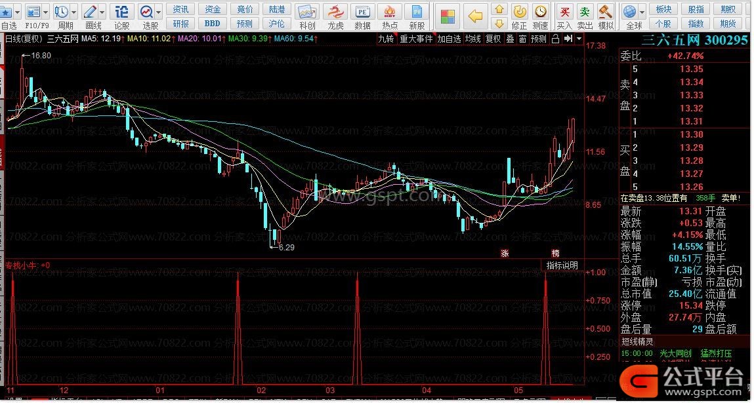Open the 资金 capital flow tab
The image size is (754, 403).
[x=213, y=9]
